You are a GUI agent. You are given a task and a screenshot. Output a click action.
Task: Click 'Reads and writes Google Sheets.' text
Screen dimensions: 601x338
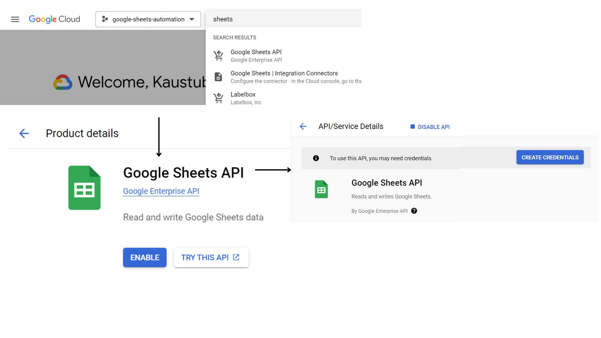(392, 197)
